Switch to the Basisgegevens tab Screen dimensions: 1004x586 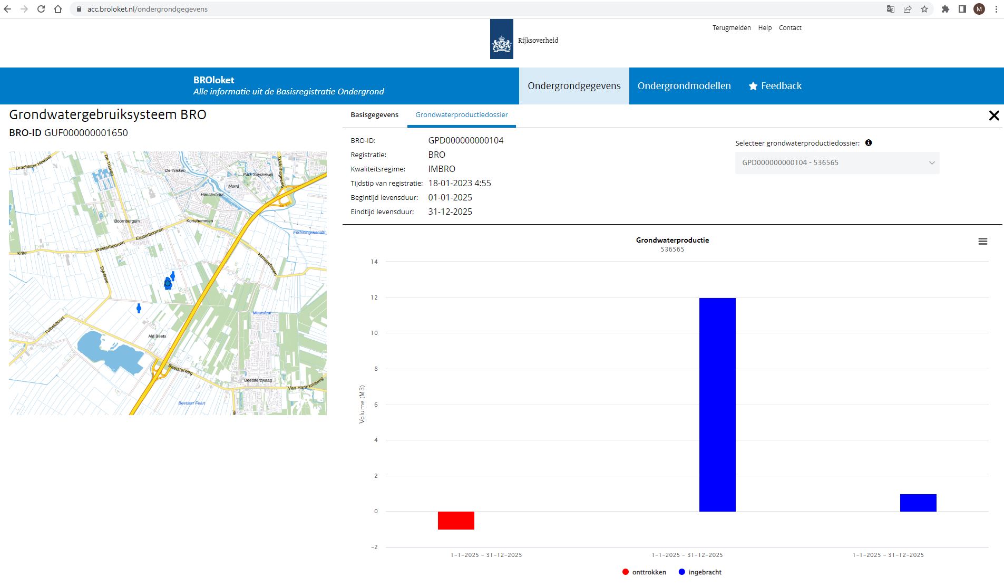click(374, 115)
